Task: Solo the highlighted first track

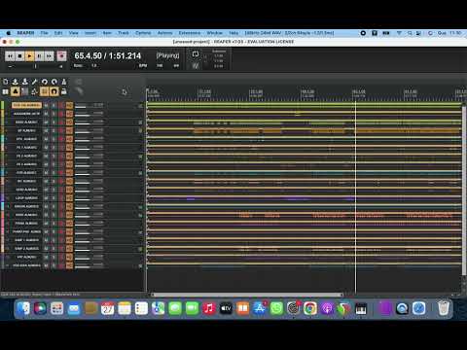Action: pyautogui.click(x=54, y=105)
